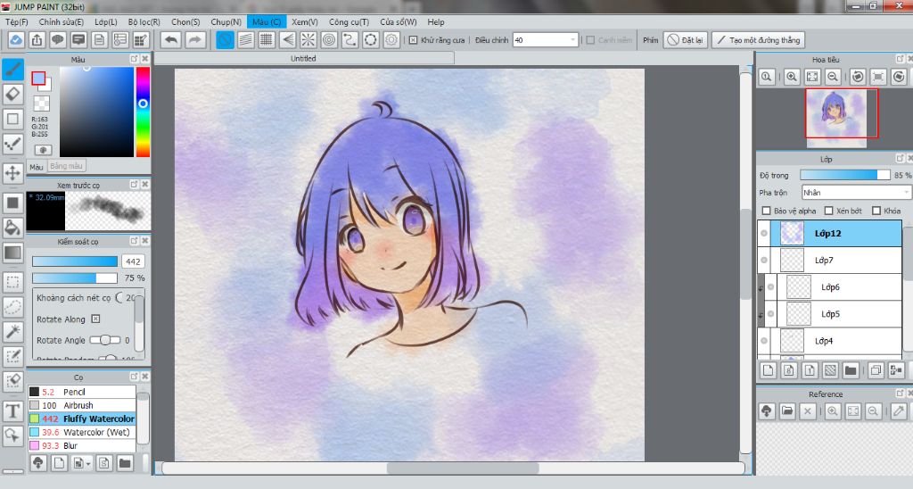This screenshot has height=489, width=913.
Task: Create new layer folder icon
Action: coord(851,370)
